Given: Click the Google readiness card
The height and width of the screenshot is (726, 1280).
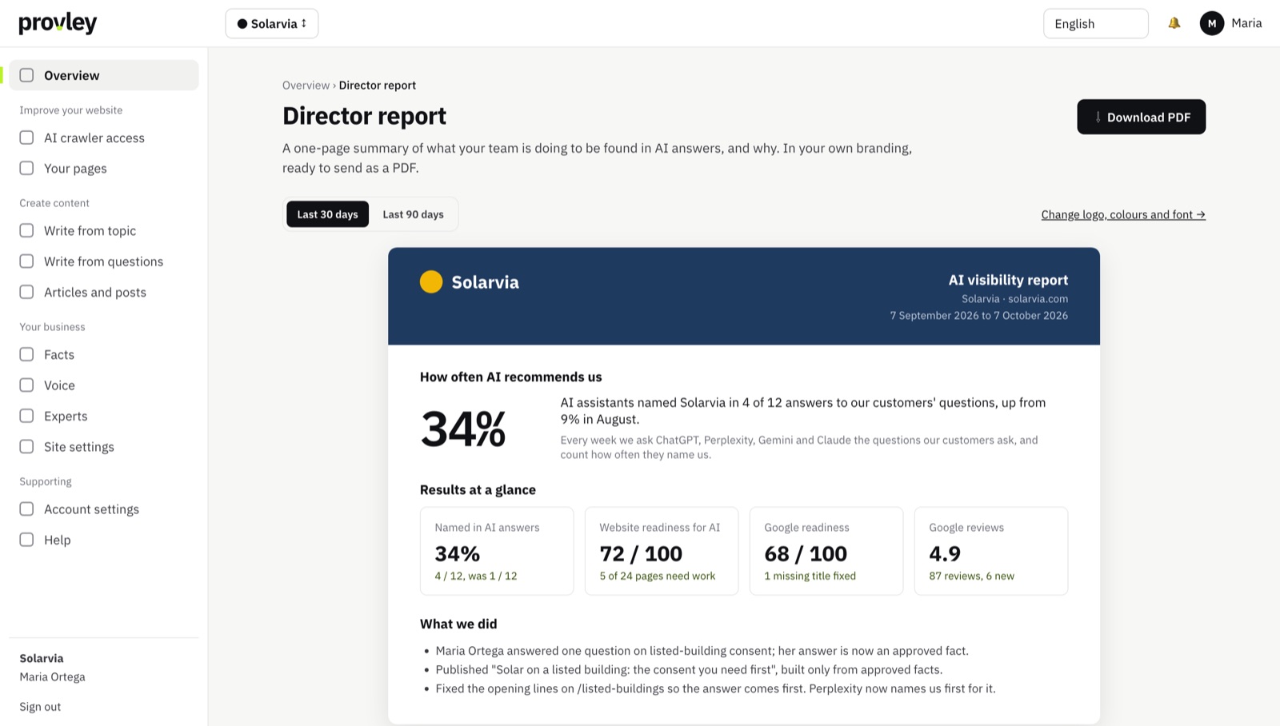Looking at the screenshot, I should tap(826, 551).
